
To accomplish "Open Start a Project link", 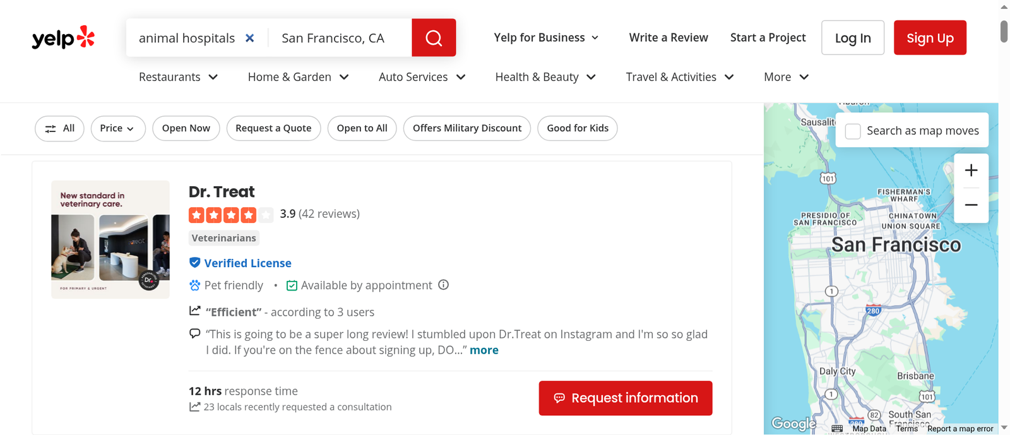I will coord(768,38).
